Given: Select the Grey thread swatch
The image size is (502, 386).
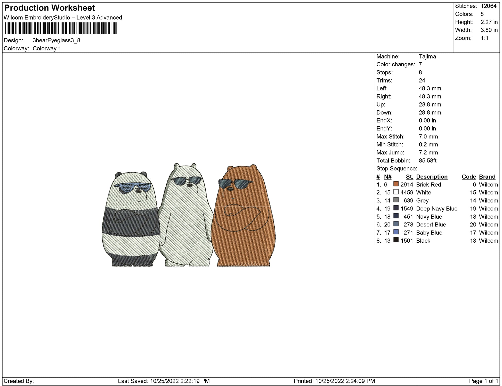Looking at the screenshot, I should pos(396,200).
